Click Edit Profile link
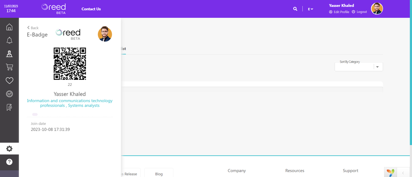The width and height of the screenshot is (412, 177). coord(339,12)
